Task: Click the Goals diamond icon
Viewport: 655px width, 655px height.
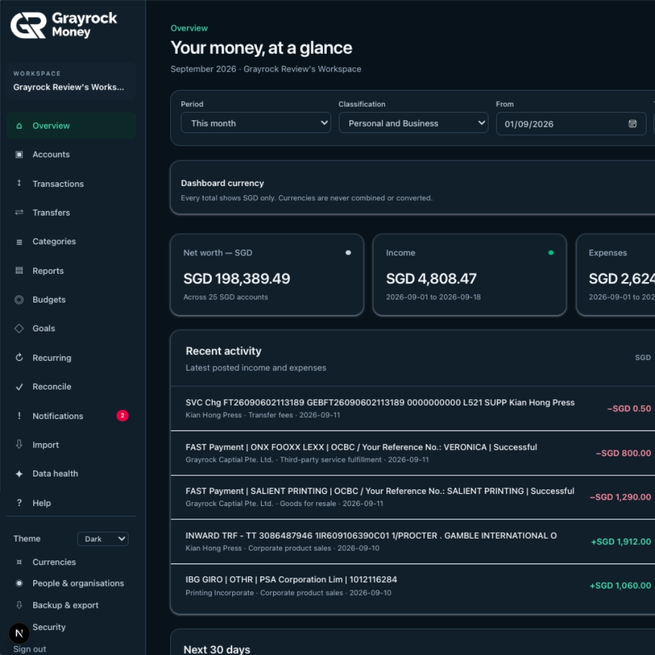Action: pos(19,328)
